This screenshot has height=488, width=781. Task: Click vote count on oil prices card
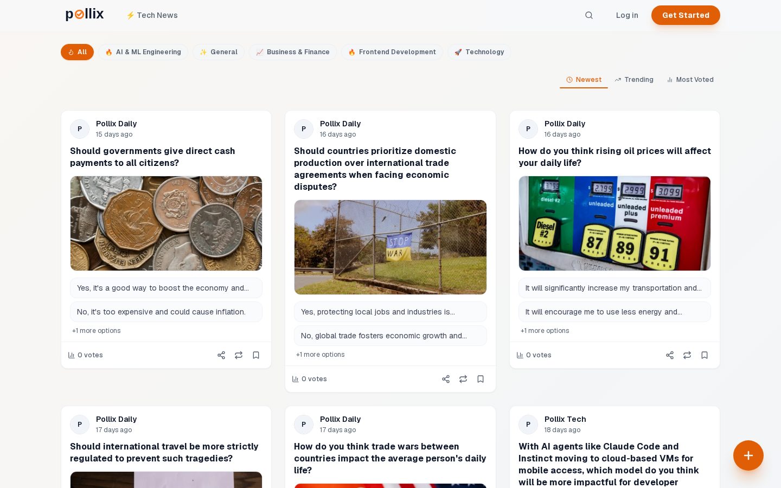(x=534, y=355)
